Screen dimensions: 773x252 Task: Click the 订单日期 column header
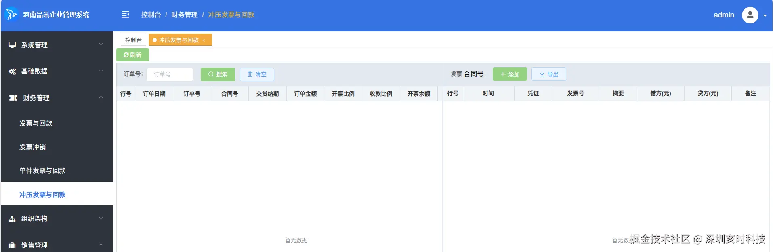point(154,94)
